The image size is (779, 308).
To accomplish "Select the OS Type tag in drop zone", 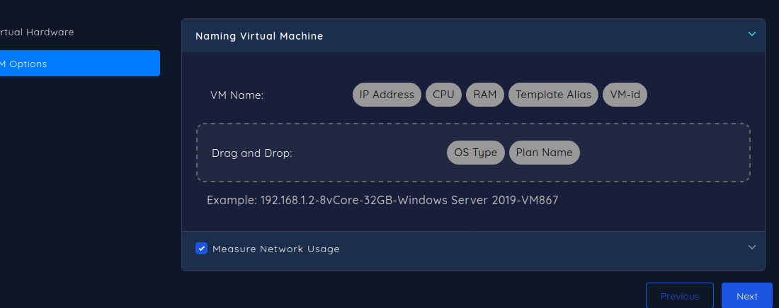I will (475, 153).
